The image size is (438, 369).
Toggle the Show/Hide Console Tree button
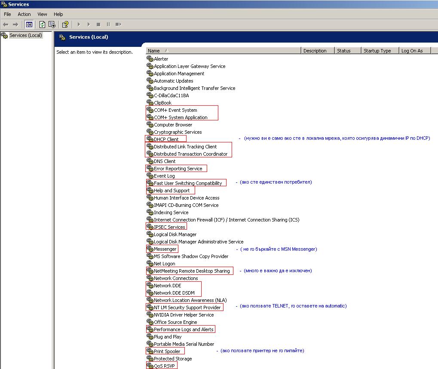pyautogui.click(x=29, y=25)
